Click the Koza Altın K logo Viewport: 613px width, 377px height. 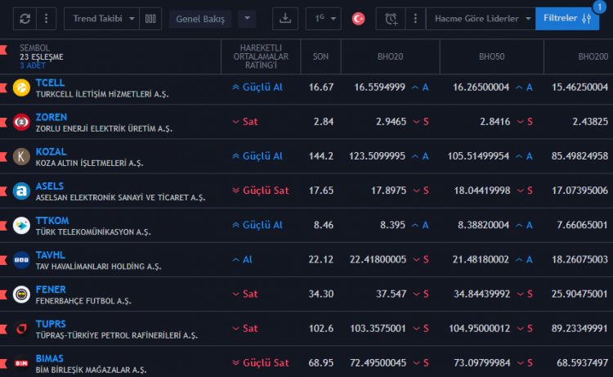(21, 156)
